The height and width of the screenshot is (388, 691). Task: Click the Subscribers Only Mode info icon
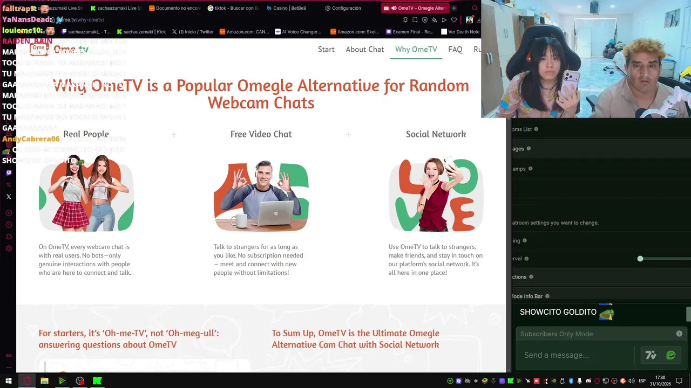pos(679,334)
